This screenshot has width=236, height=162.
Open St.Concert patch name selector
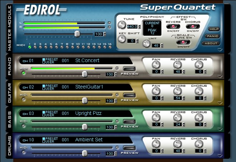click(87, 60)
